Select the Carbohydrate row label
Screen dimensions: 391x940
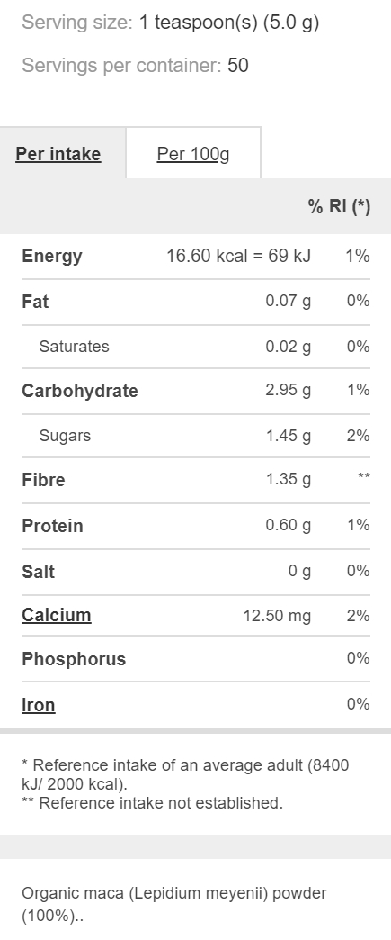[80, 391]
